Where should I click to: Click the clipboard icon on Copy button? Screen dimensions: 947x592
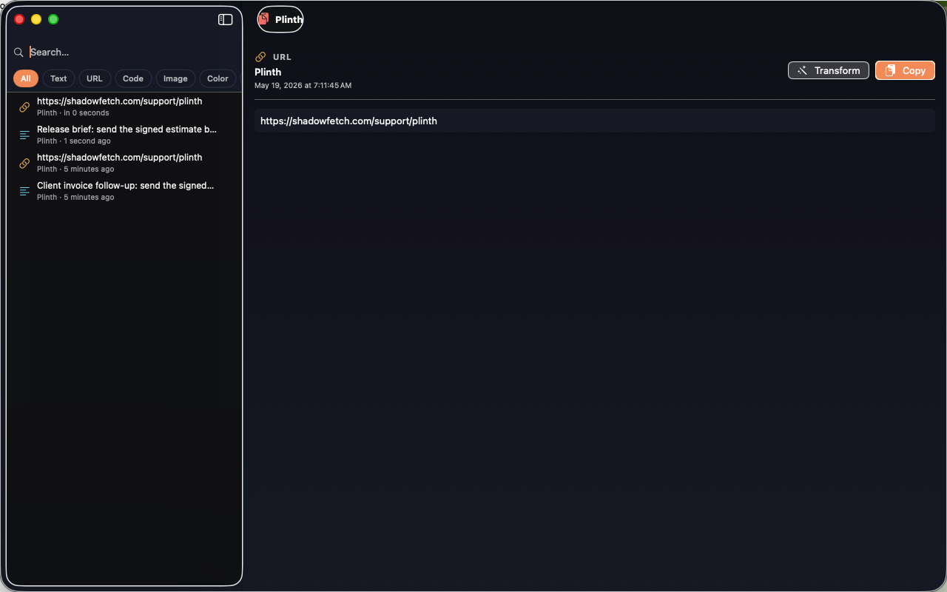(890, 70)
